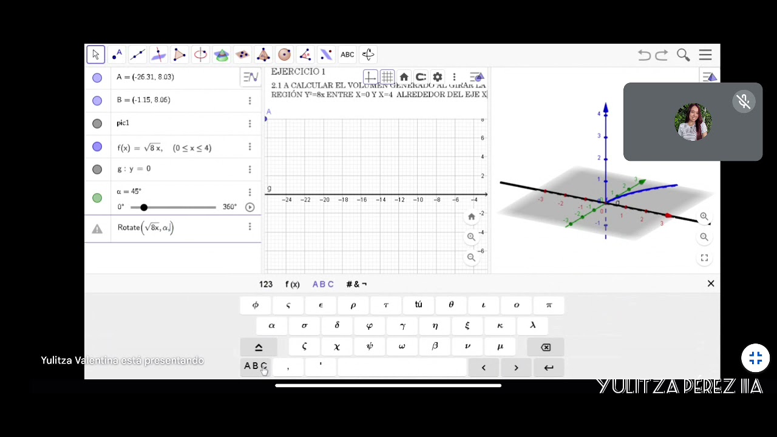Open options menu for α = 45° row
The height and width of the screenshot is (437, 777).
(249, 192)
